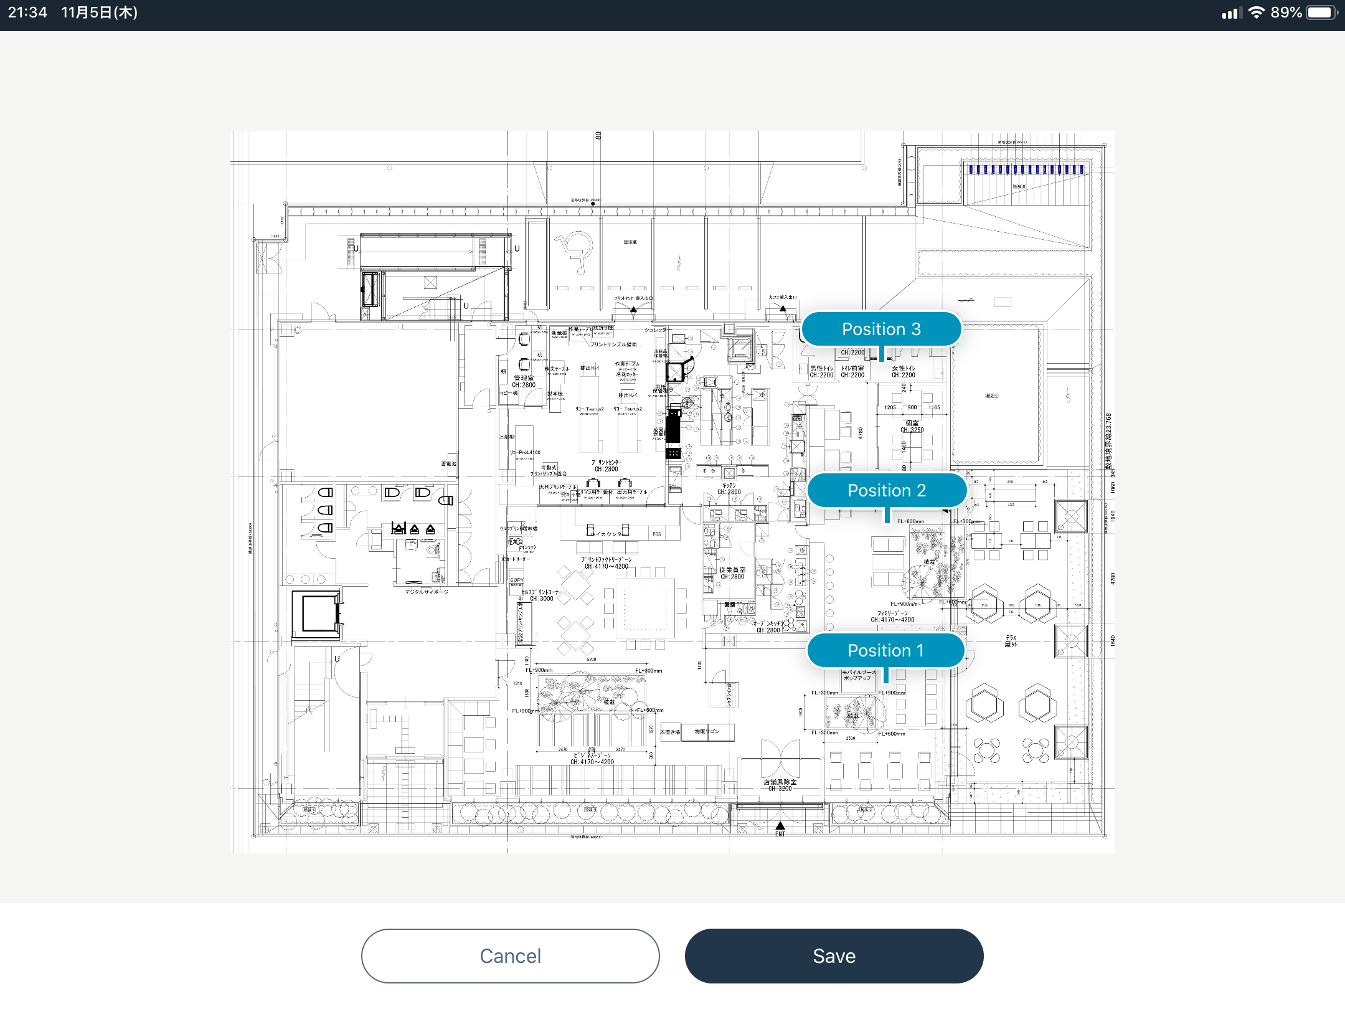Tap the 管理室 room label
This screenshot has height=1009, width=1345.
(x=524, y=379)
